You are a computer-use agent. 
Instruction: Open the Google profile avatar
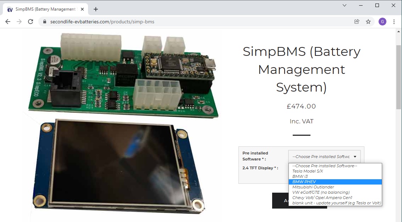click(x=382, y=22)
